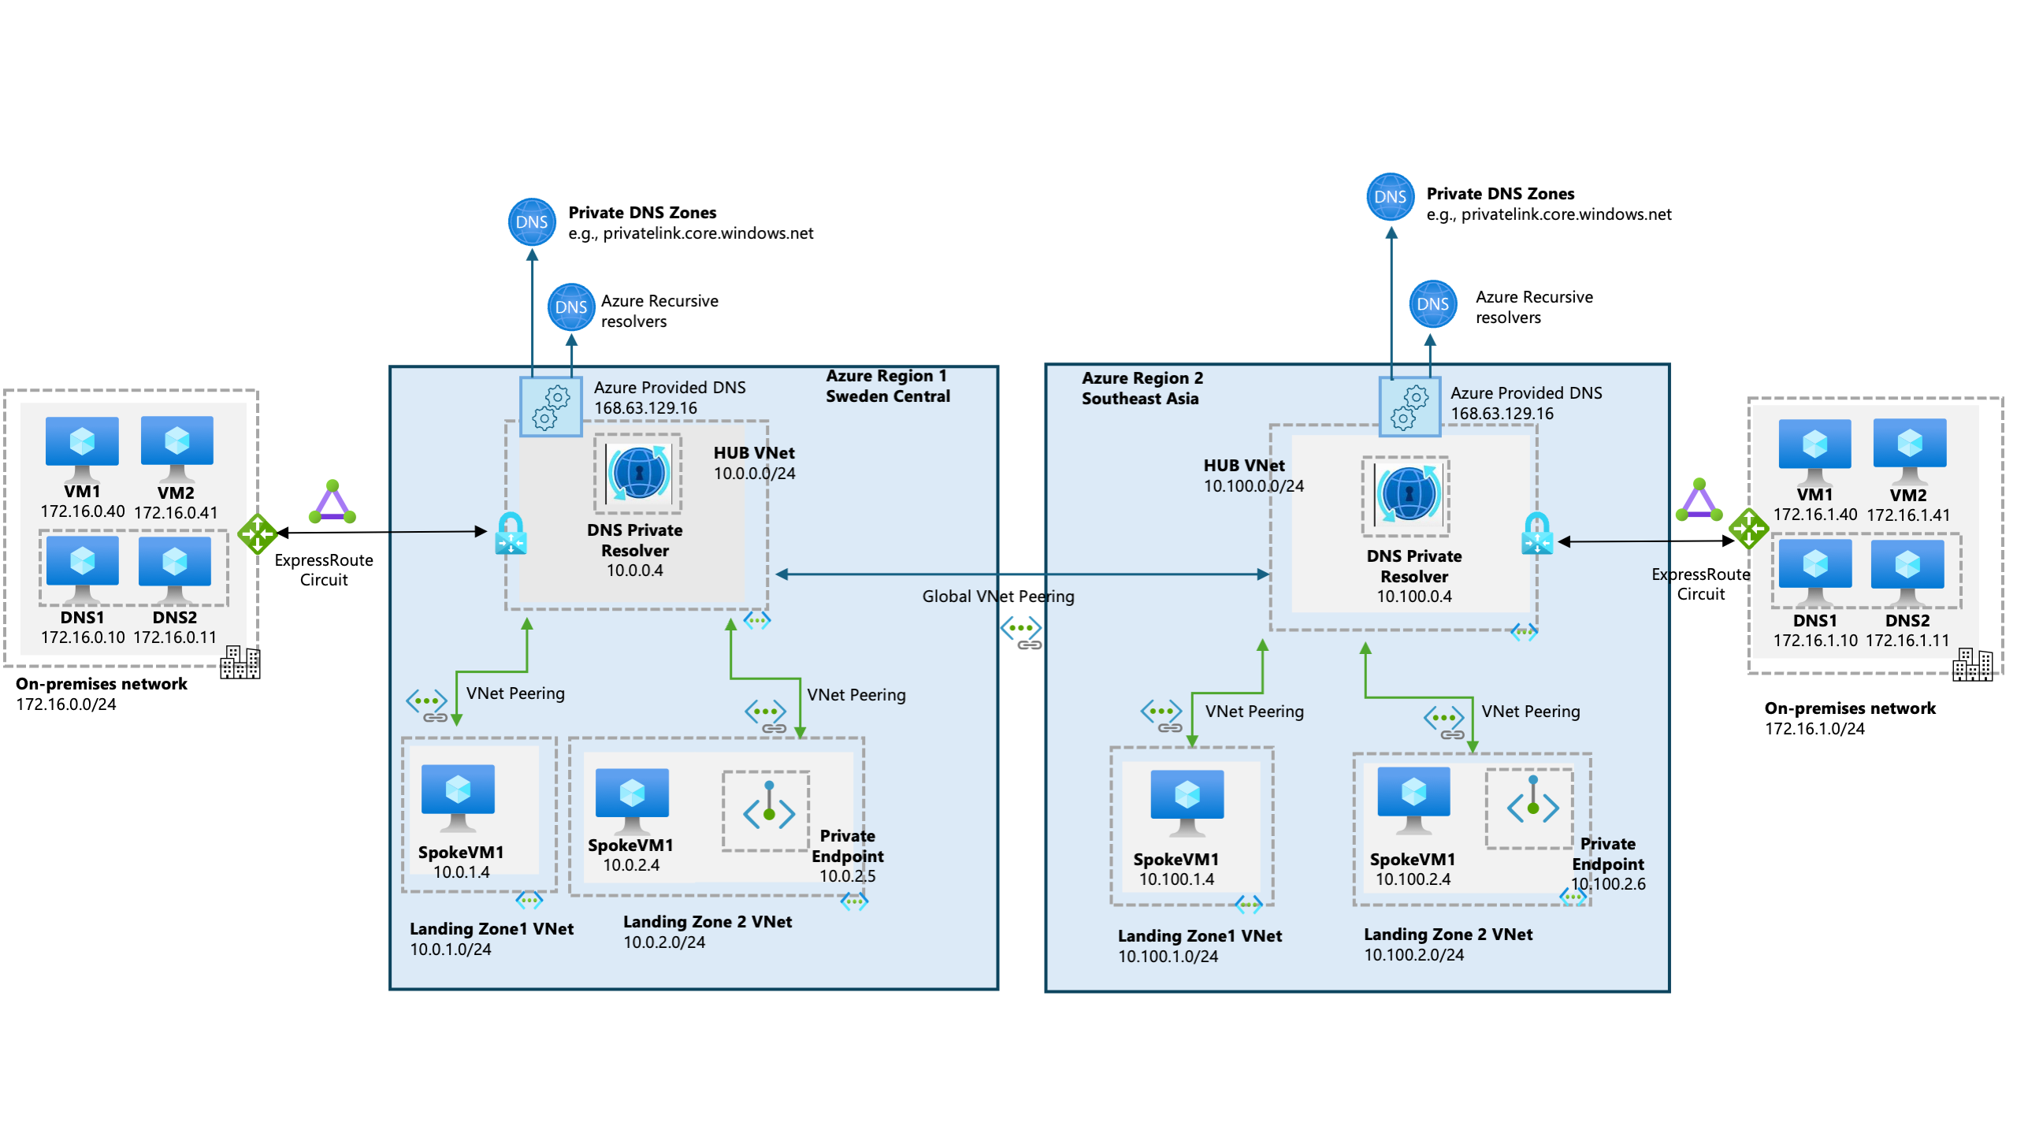Click SpokeVM1 icon at 10.100.1.4
Viewport: 2028px width, 1141px height.
click(1187, 803)
